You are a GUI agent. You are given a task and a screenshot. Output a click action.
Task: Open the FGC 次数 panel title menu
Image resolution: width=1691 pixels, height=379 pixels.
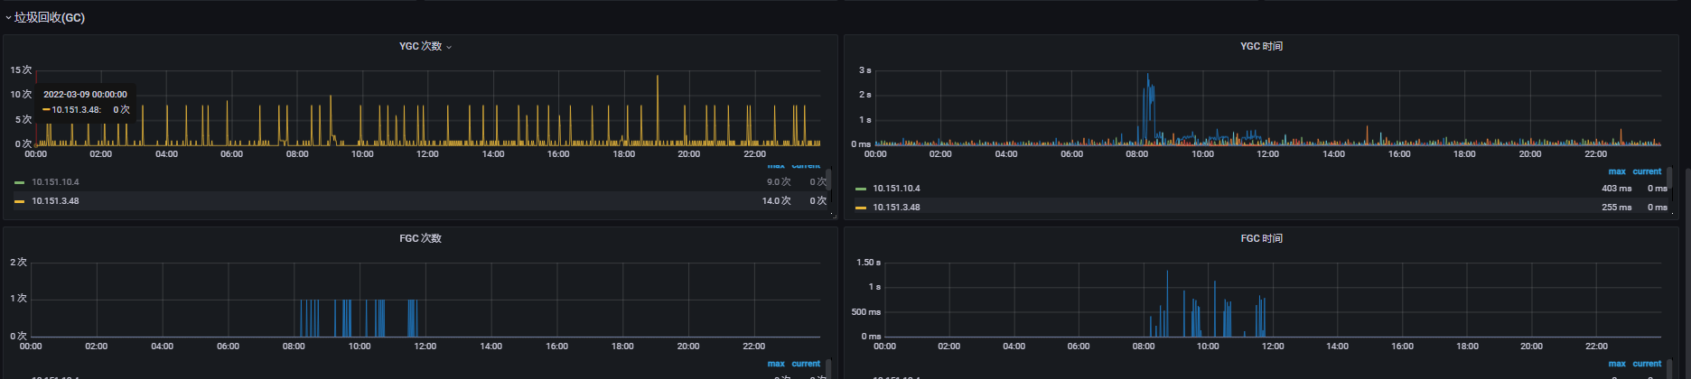coord(420,238)
